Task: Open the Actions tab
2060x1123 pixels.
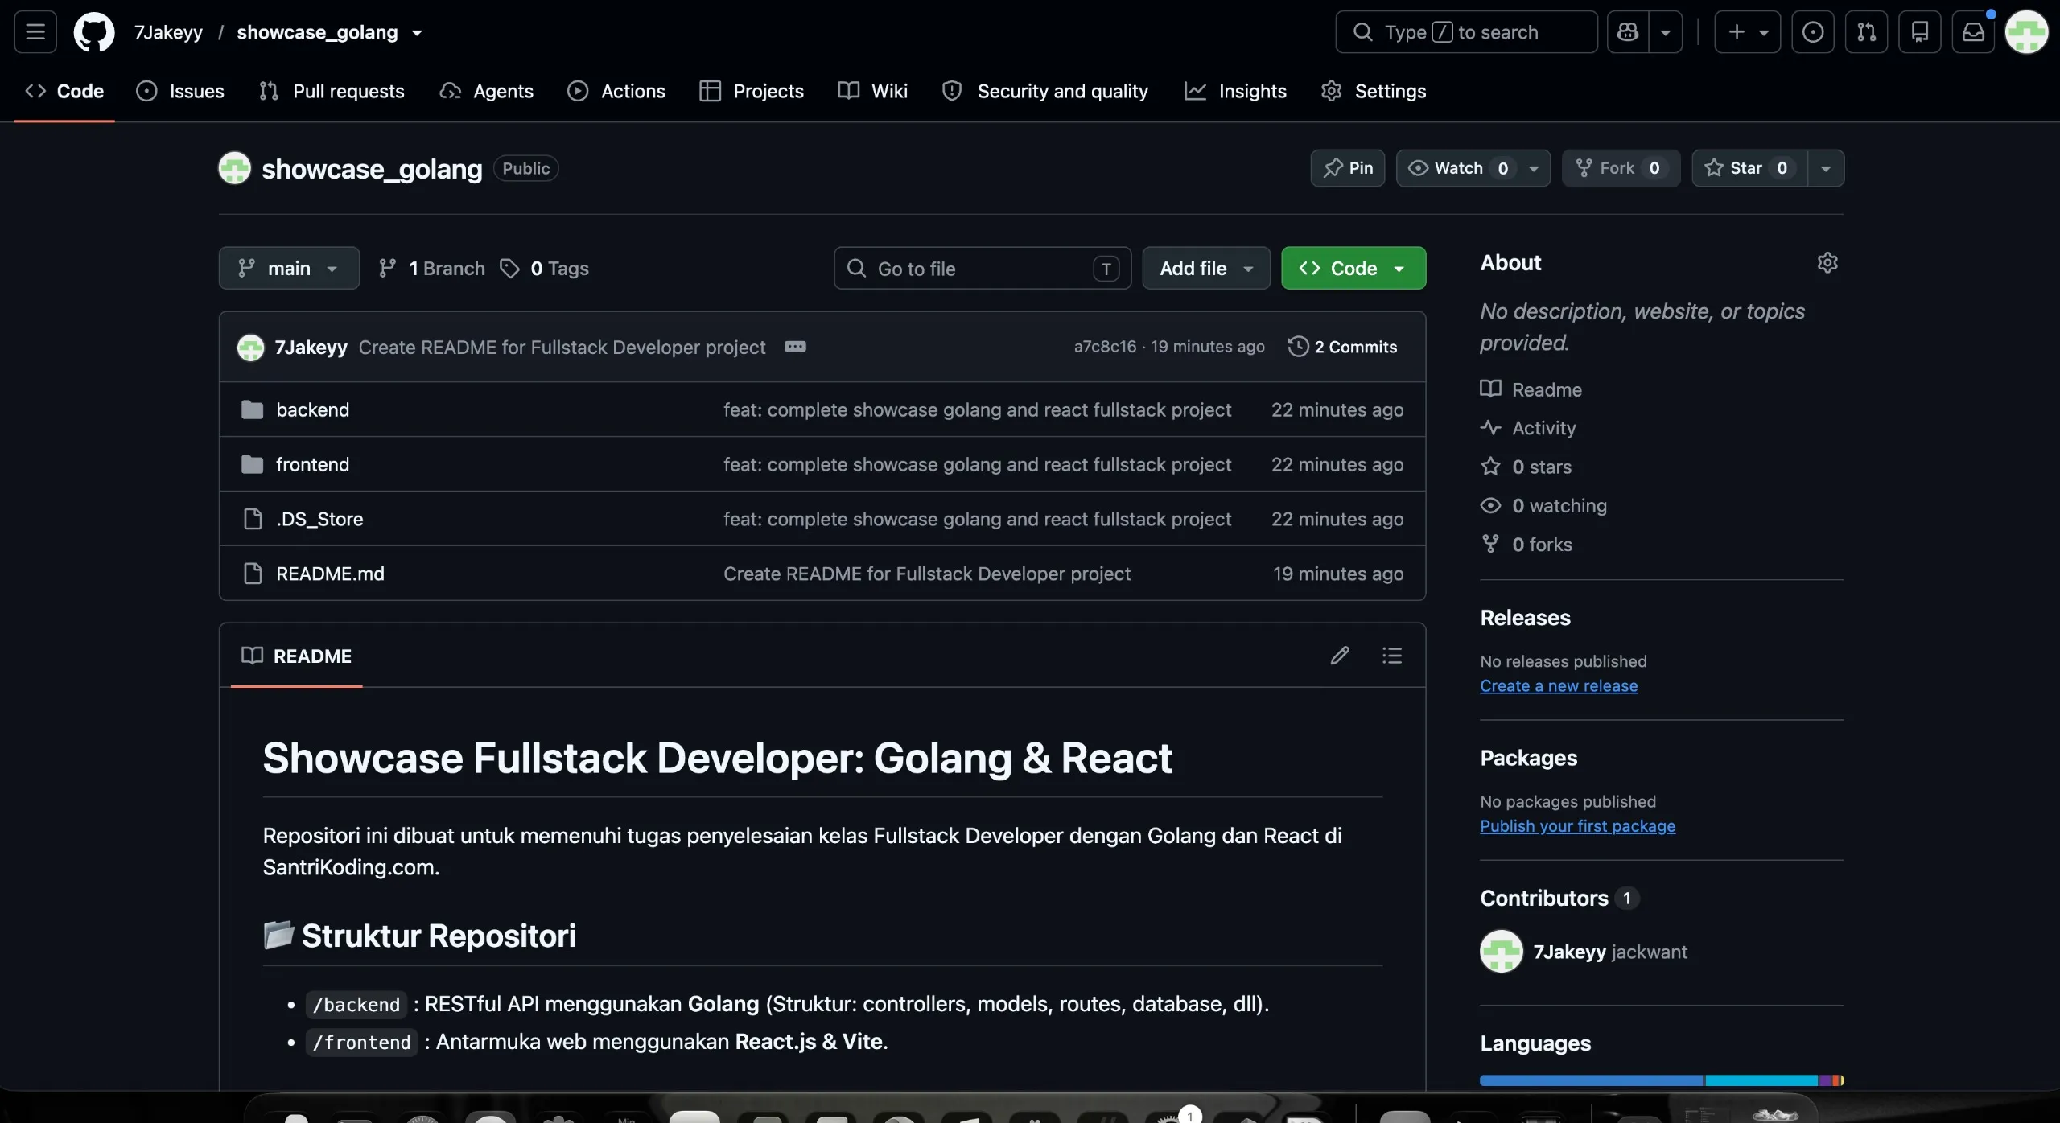Action: pyautogui.click(x=616, y=91)
